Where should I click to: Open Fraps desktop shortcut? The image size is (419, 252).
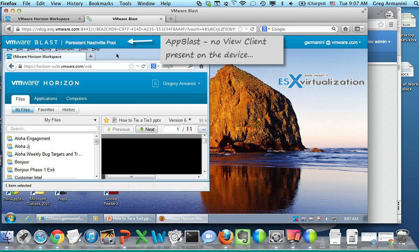(x=62, y=196)
